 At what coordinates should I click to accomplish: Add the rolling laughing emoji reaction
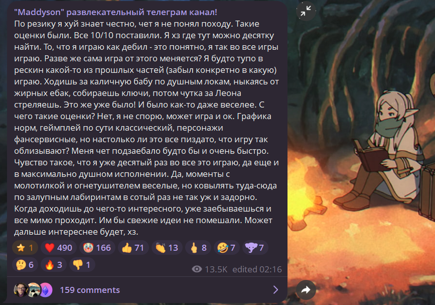click(x=226, y=248)
